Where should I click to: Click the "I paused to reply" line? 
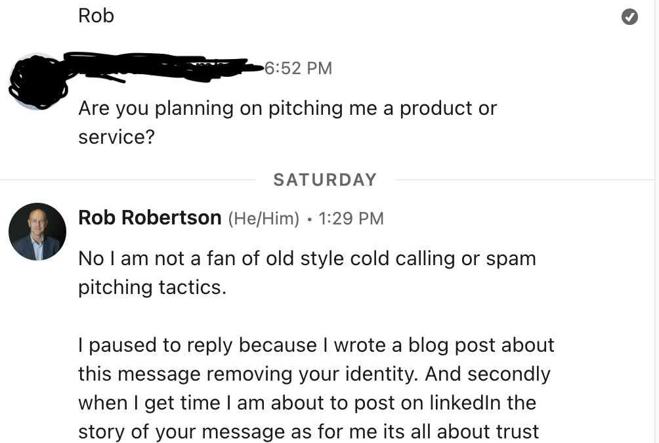tap(316, 345)
